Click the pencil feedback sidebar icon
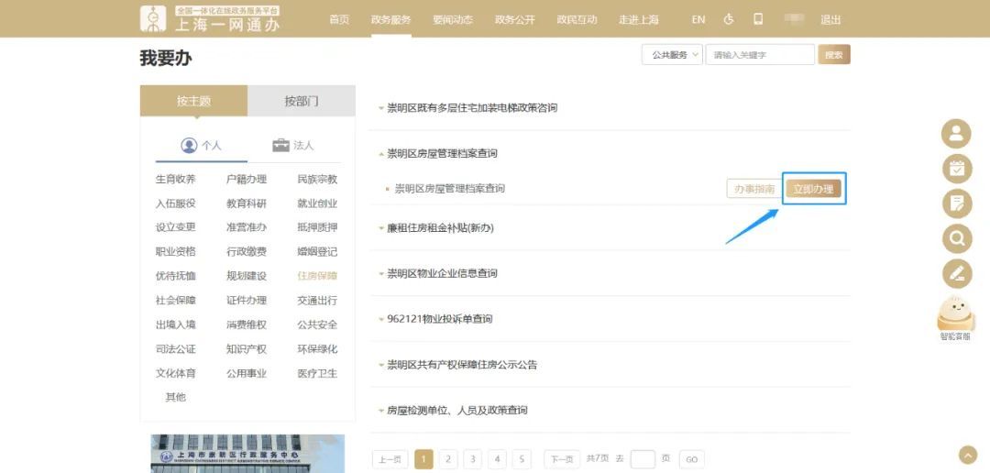Viewport: 990px width, 473px height. (x=956, y=273)
